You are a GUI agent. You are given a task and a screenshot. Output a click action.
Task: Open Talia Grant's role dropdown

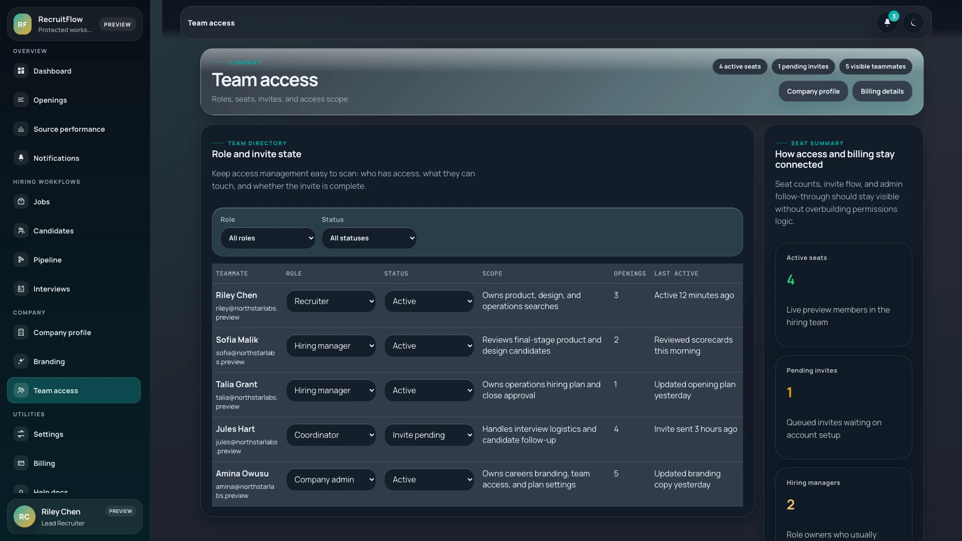click(x=331, y=391)
